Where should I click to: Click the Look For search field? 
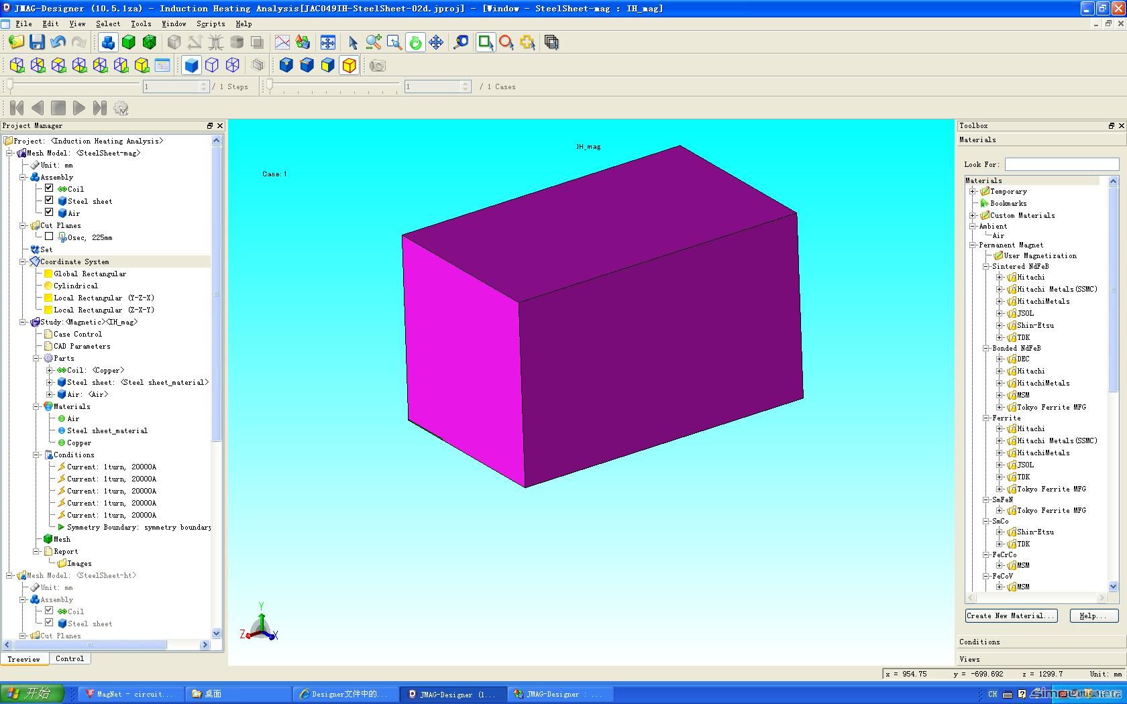tap(1062, 164)
